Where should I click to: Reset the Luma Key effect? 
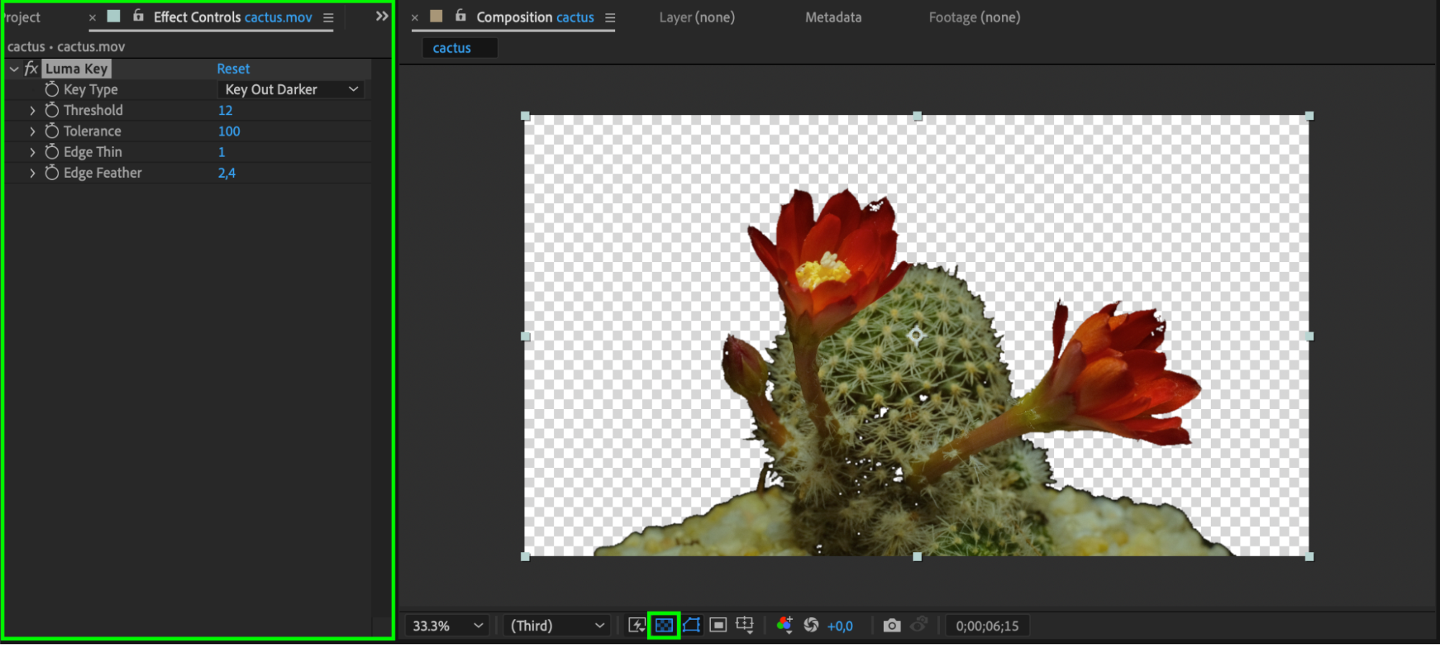click(x=233, y=68)
